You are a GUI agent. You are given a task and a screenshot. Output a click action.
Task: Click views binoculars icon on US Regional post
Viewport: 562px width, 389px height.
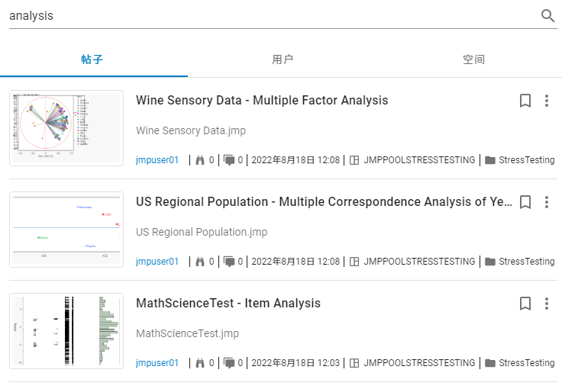tap(200, 262)
